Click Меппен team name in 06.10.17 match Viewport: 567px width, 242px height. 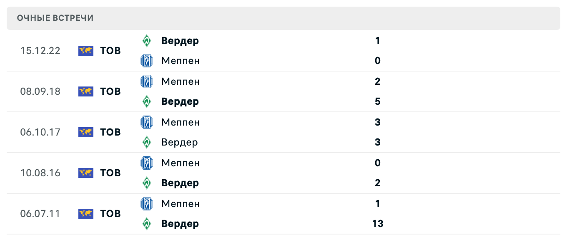[180, 122]
